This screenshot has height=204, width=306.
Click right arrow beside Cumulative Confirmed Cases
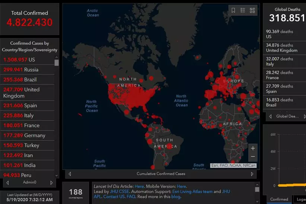pyautogui.click(x=252, y=174)
